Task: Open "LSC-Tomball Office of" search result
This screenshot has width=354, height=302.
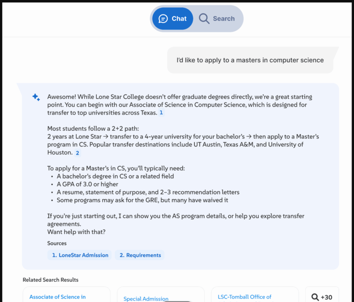Action: coord(244,297)
